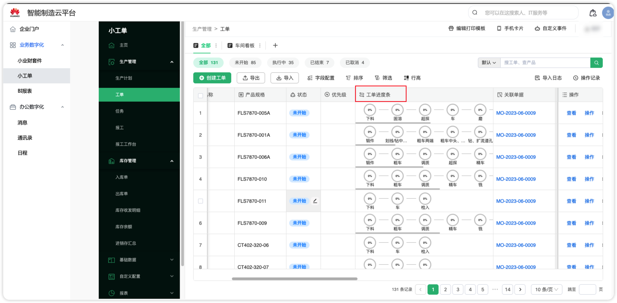Collapse the 生产管理 menu section
The image size is (617, 303).
pyautogui.click(x=172, y=62)
